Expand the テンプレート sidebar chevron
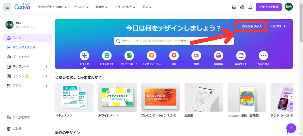This screenshot has height=136, width=303. (46, 67)
